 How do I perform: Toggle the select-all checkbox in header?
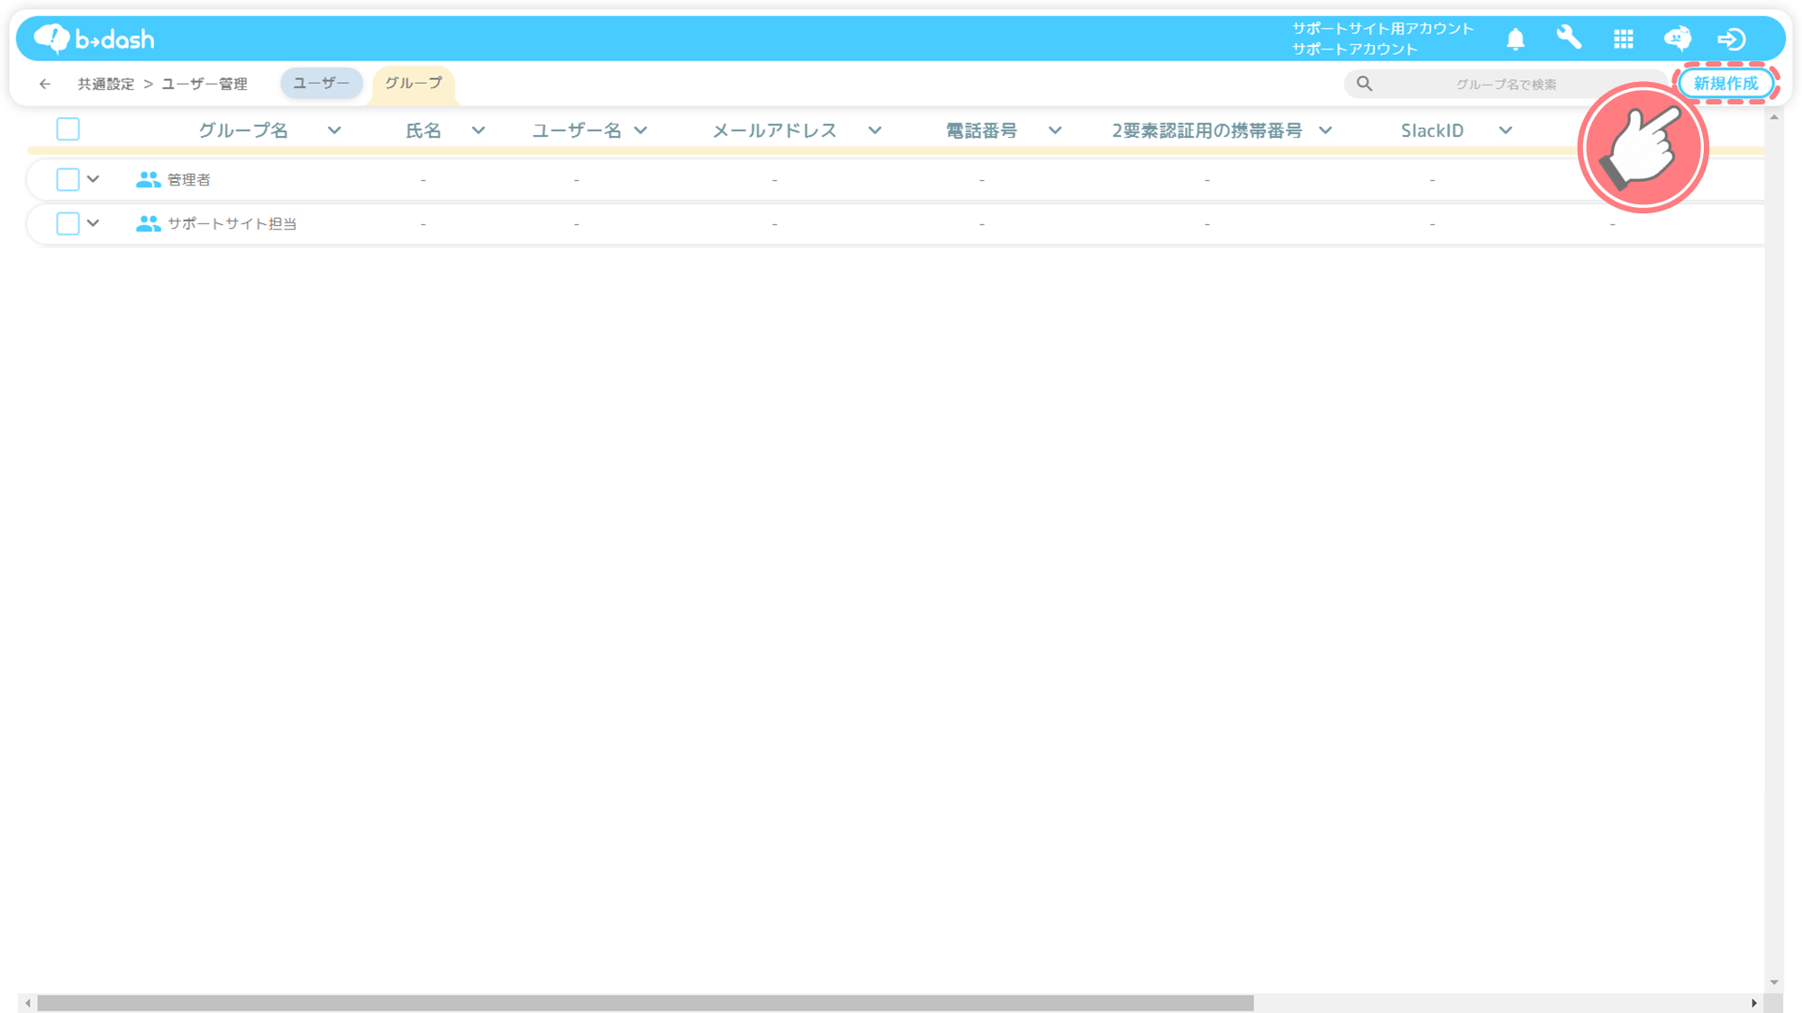pos(68,130)
